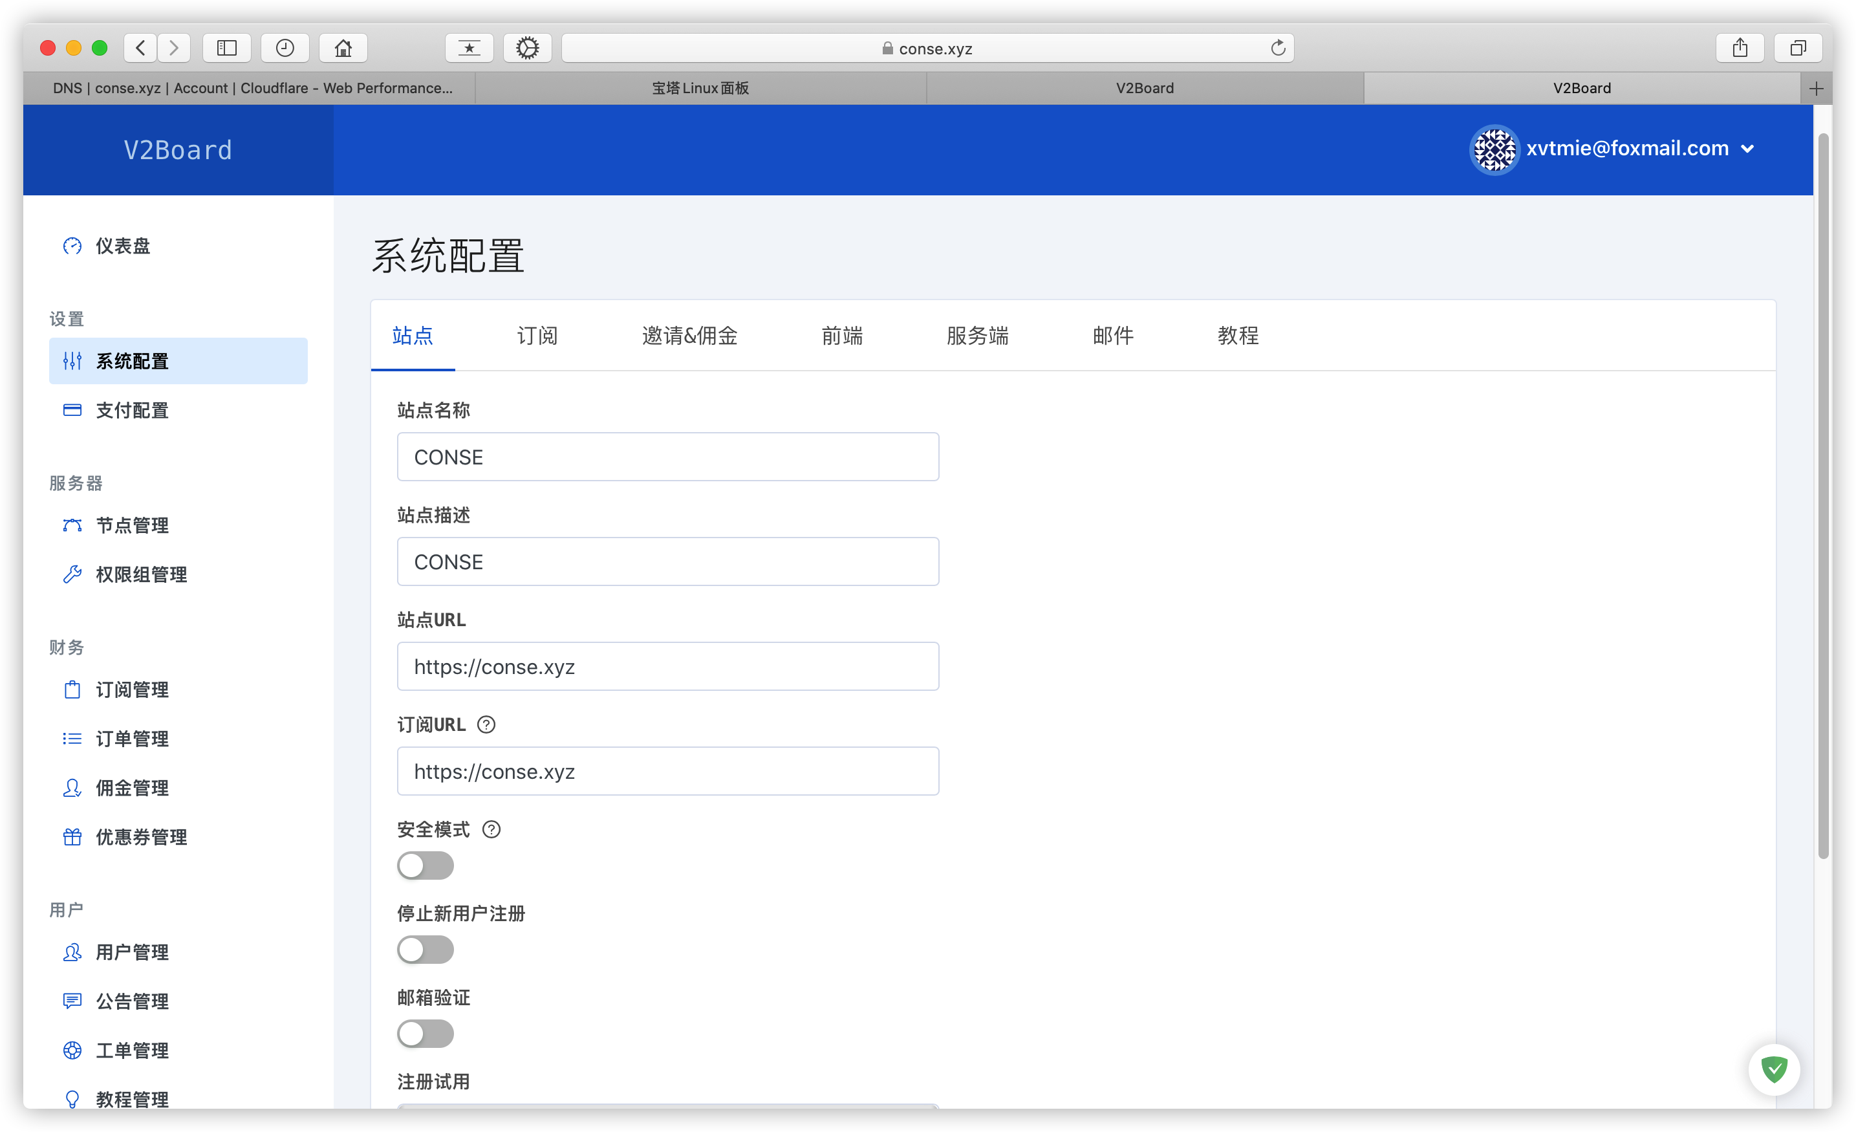The width and height of the screenshot is (1856, 1132).
Task: Open the 支付配置 sidebar link
Action: point(178,410)
